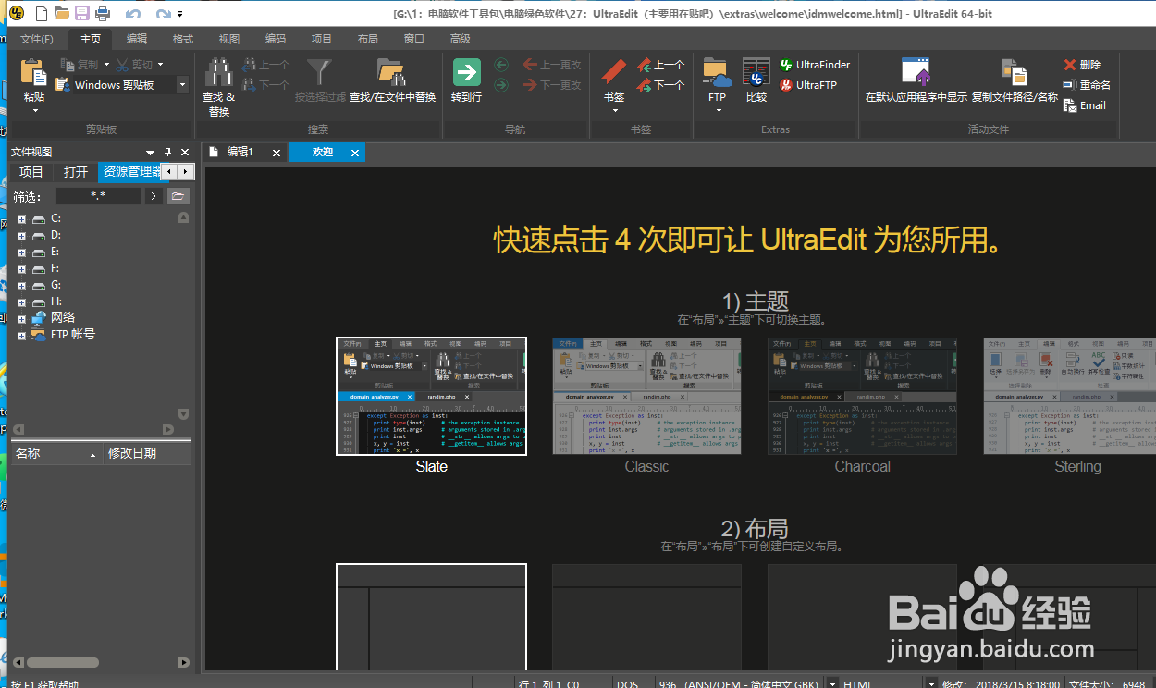
Task: Click the Open folder icon in quick access toolbar
Action: tap(62, 13)
